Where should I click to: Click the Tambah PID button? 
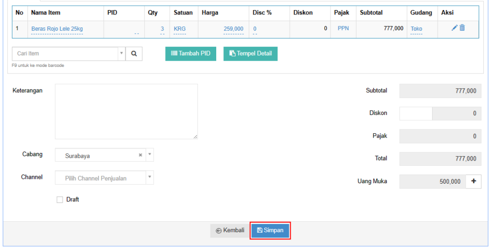191,54
